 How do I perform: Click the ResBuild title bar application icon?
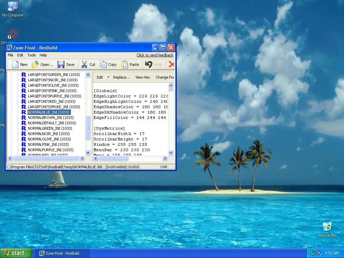(x=9, y=48)
